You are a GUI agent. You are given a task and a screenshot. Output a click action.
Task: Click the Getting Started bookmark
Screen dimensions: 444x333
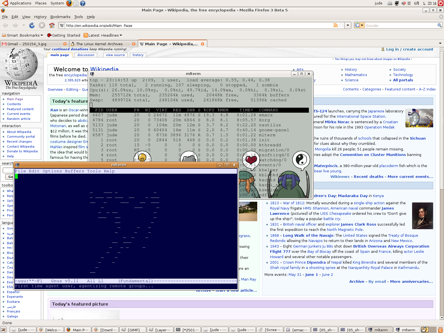click(64, 35)
